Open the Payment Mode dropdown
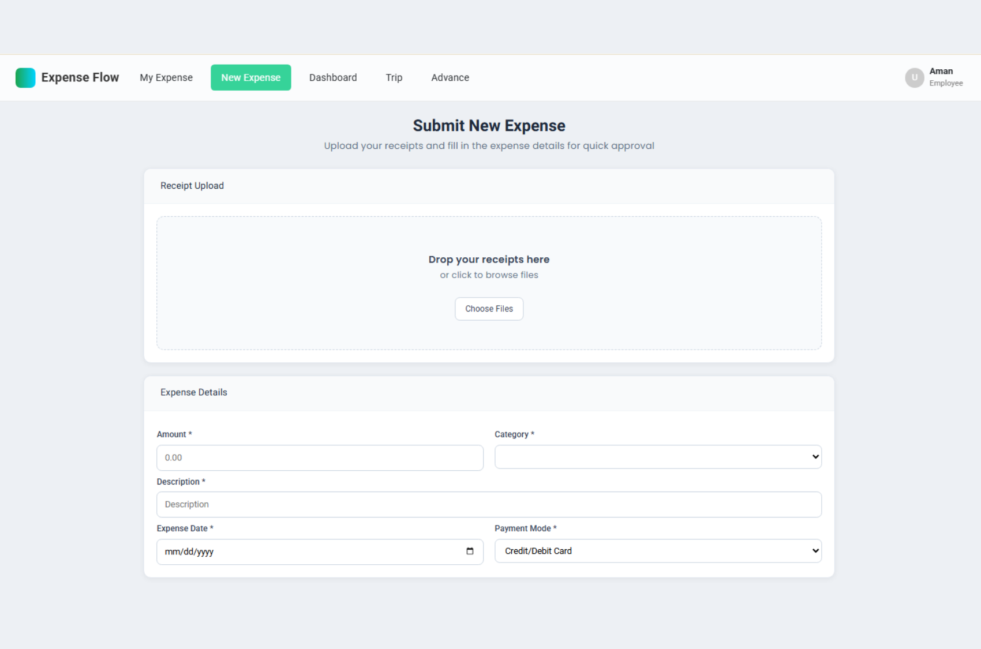The height and width of the screenshot is (649, 981). tap(658, 551)
